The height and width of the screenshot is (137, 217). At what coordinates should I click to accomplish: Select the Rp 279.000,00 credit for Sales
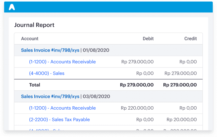[x=181, y=73]
